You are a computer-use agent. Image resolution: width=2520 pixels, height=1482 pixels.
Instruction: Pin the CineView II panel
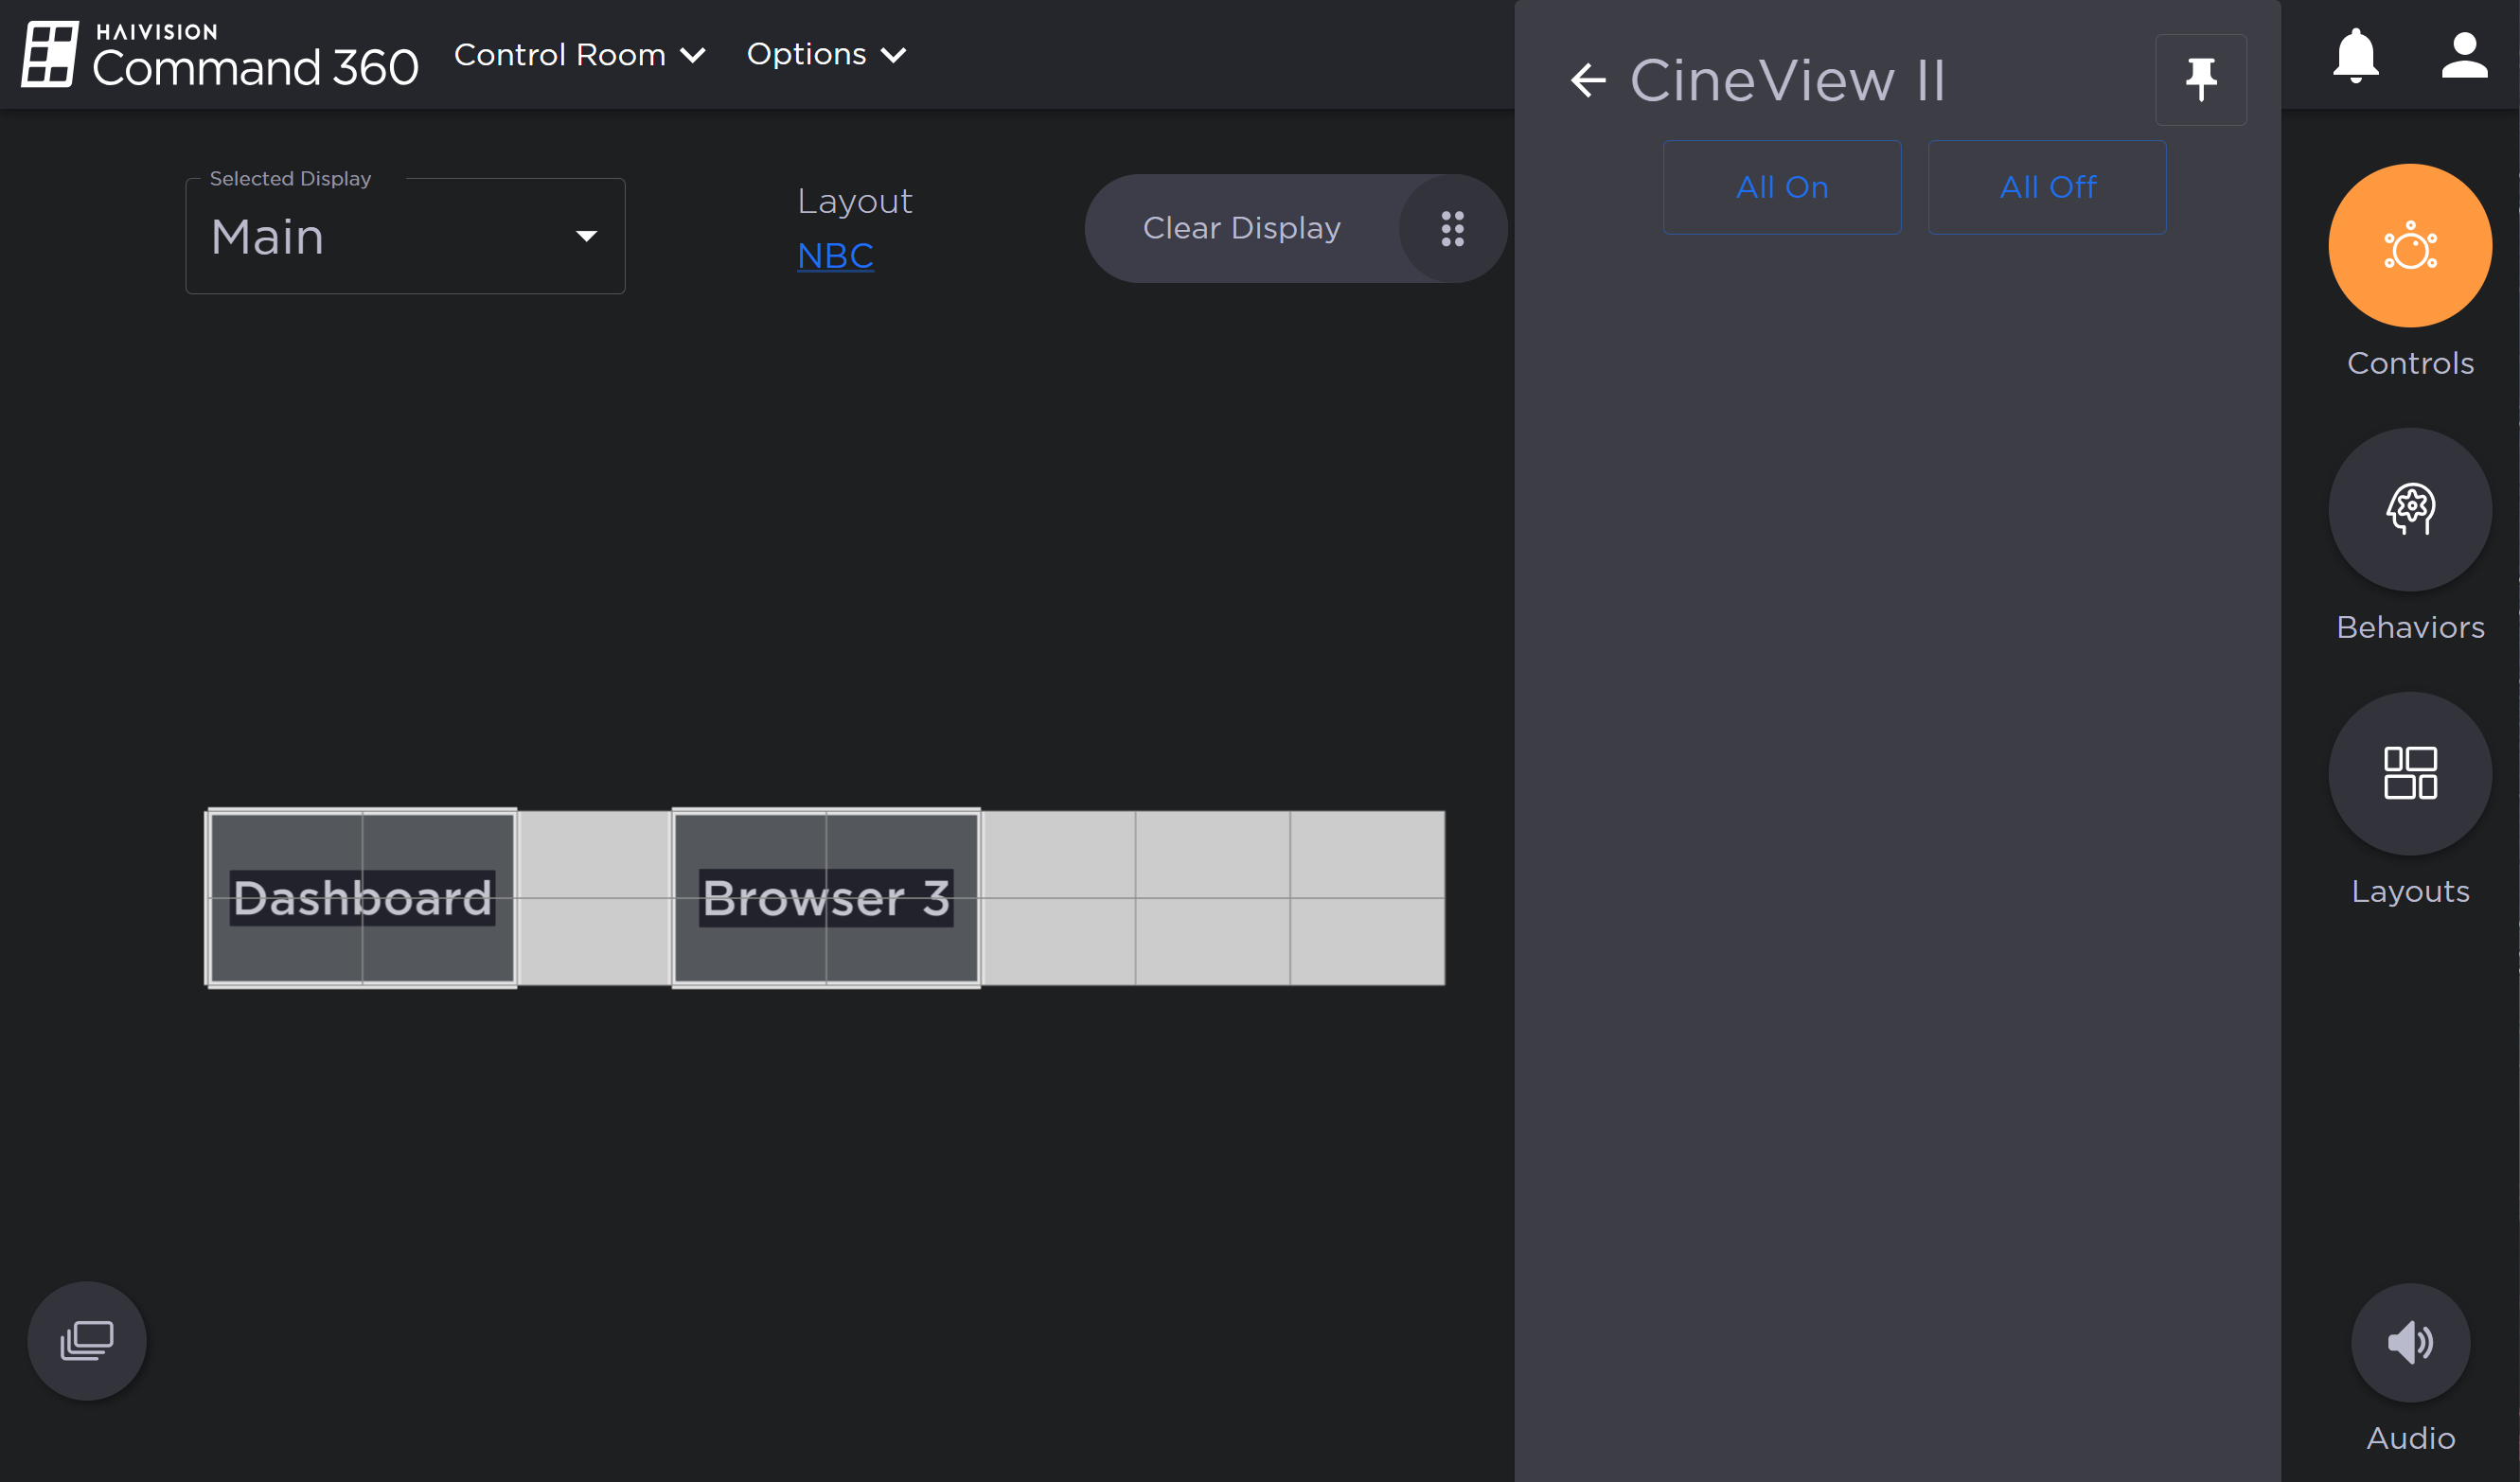tap(2201, 80)
